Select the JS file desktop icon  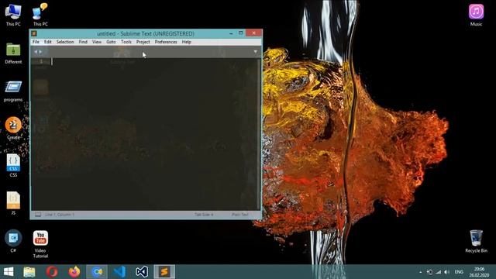[x=13, y=203]
